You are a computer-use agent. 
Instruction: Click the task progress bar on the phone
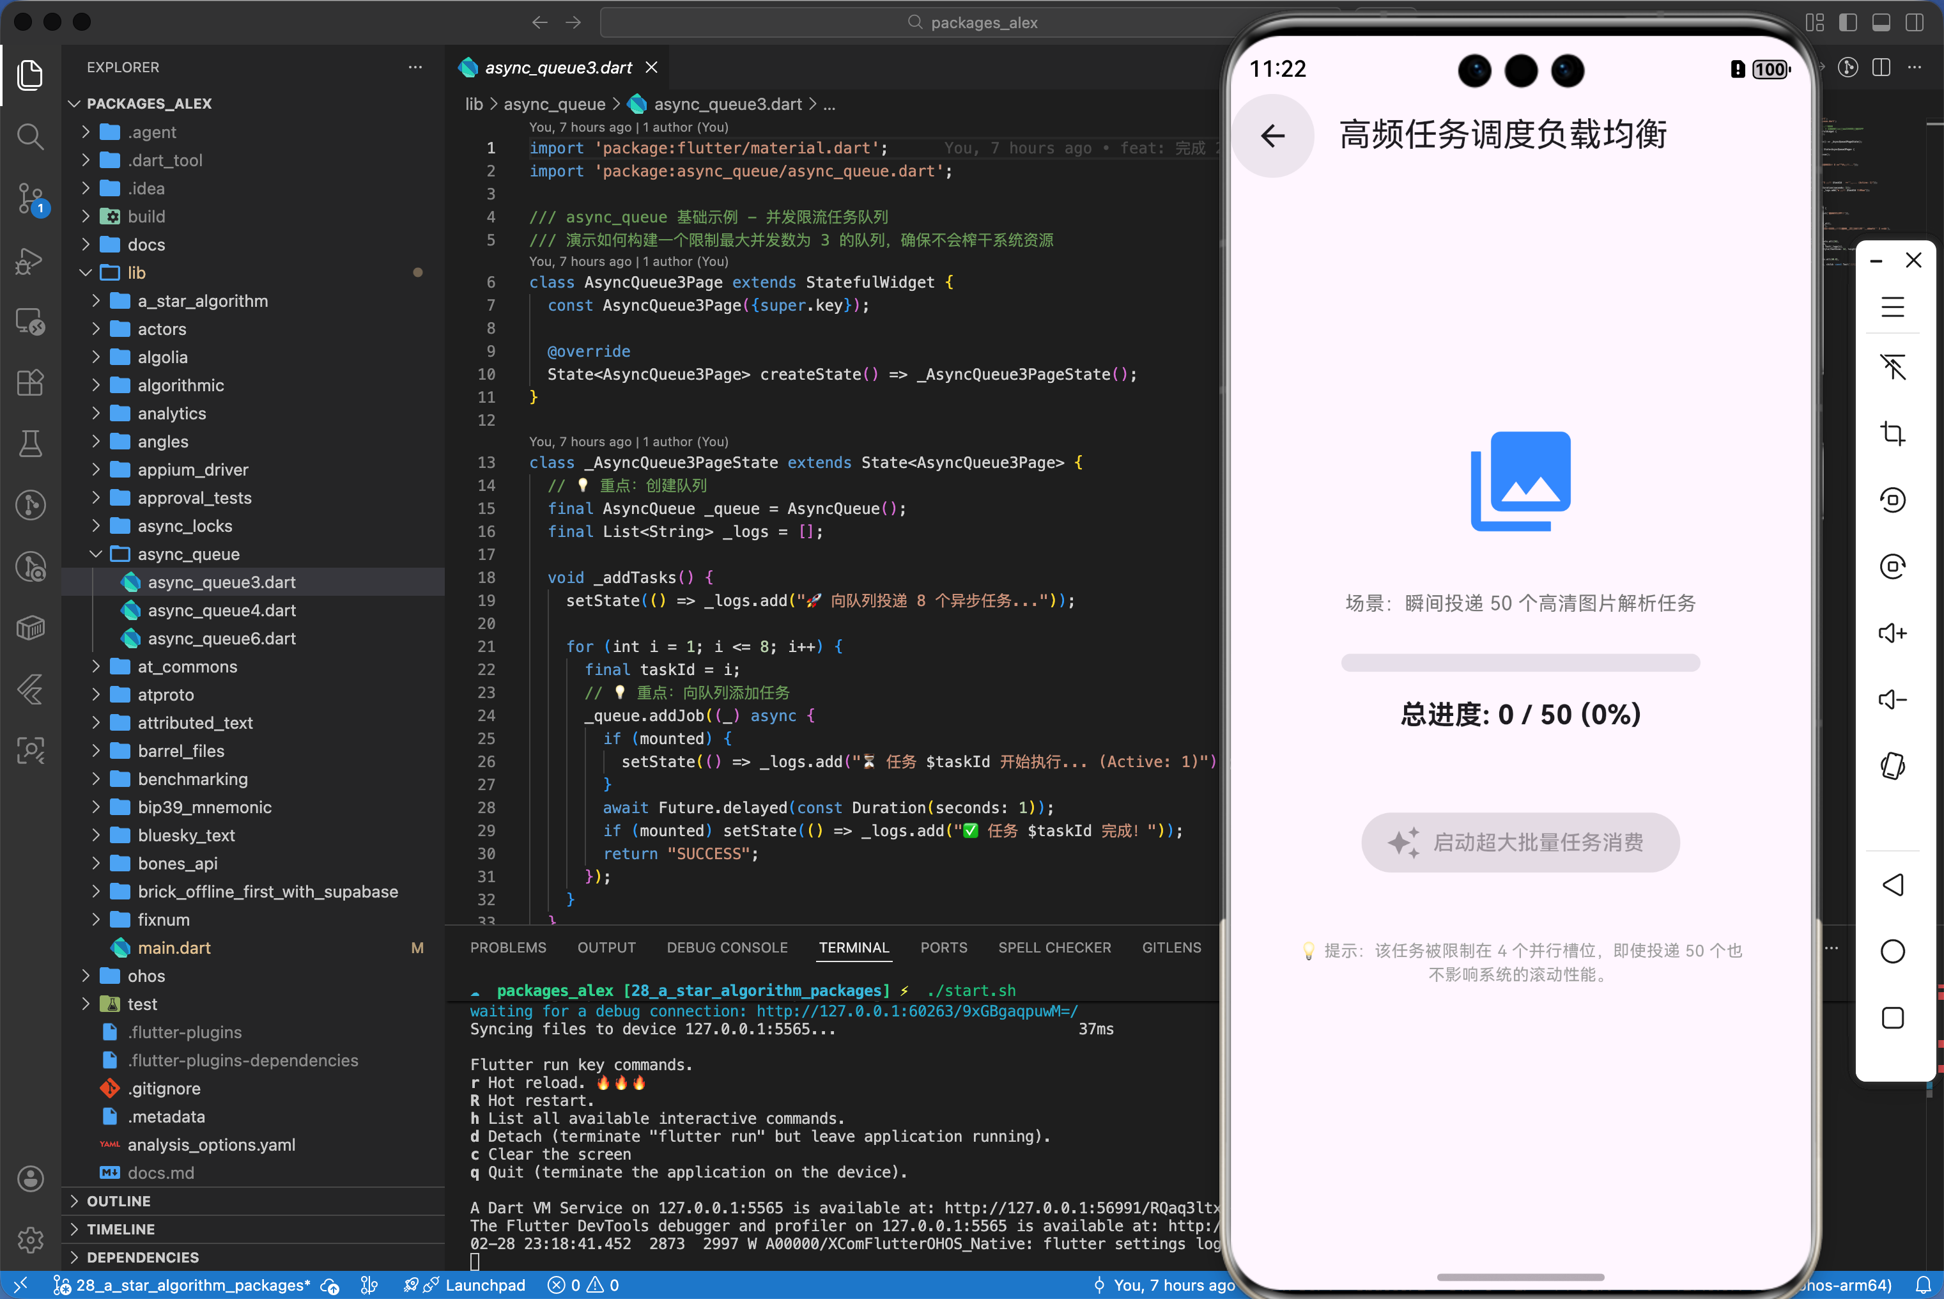(x=1520, y=663)
